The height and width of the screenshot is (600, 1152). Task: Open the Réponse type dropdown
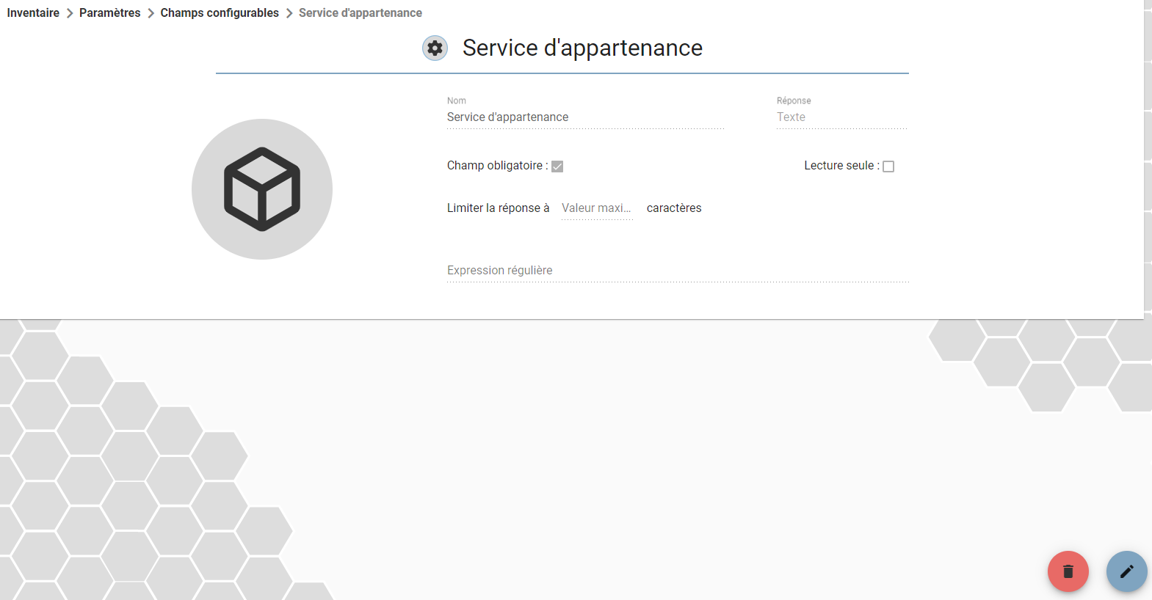tap(842, 117)
